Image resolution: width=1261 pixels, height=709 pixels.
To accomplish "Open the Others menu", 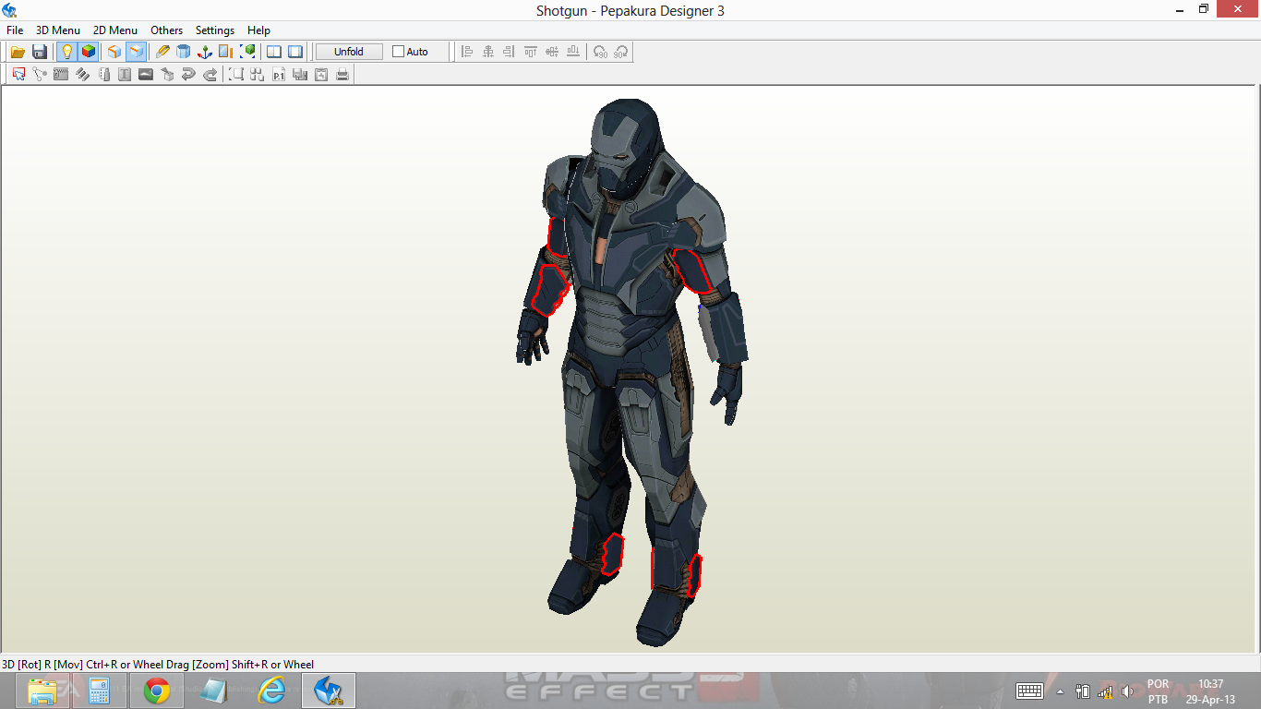I will point(167,30).
